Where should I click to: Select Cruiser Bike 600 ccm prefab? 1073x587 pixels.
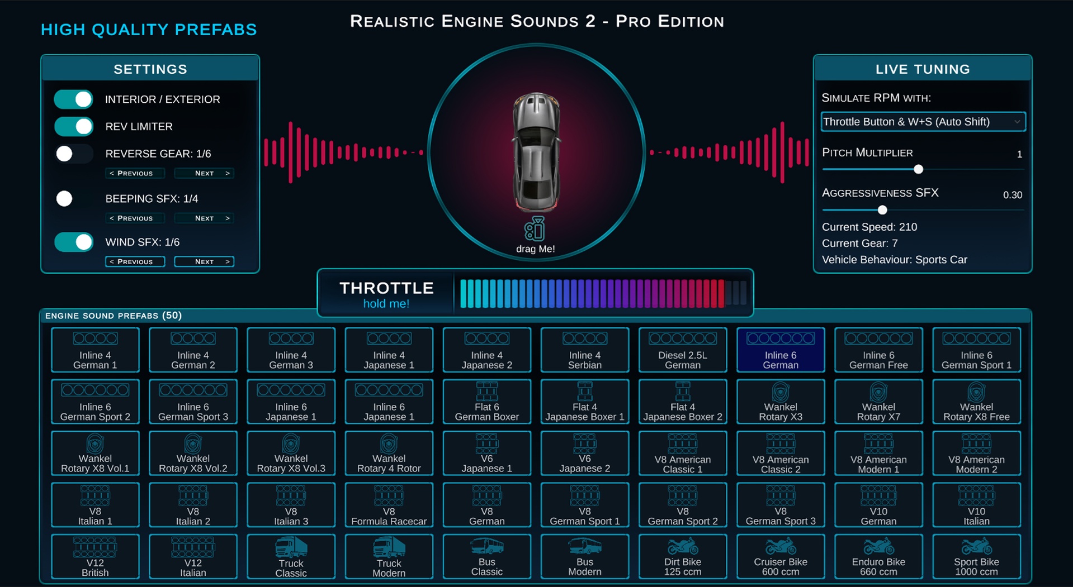click(781, 556)
